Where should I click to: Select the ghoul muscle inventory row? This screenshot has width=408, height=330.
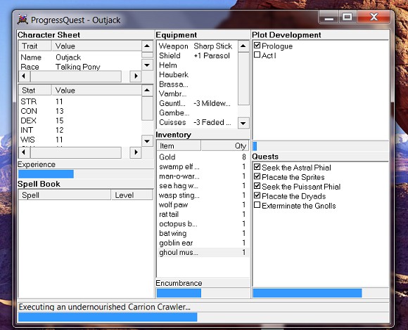click(203, 252)
